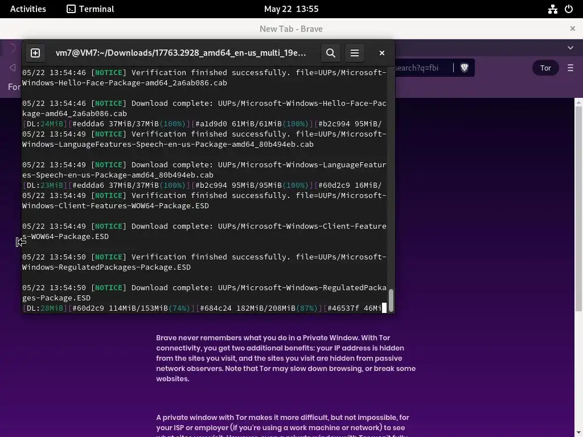This screenshot has height=437, width=583.
Task: Expand the Brave tab search chevron
Action: point(570,48)
